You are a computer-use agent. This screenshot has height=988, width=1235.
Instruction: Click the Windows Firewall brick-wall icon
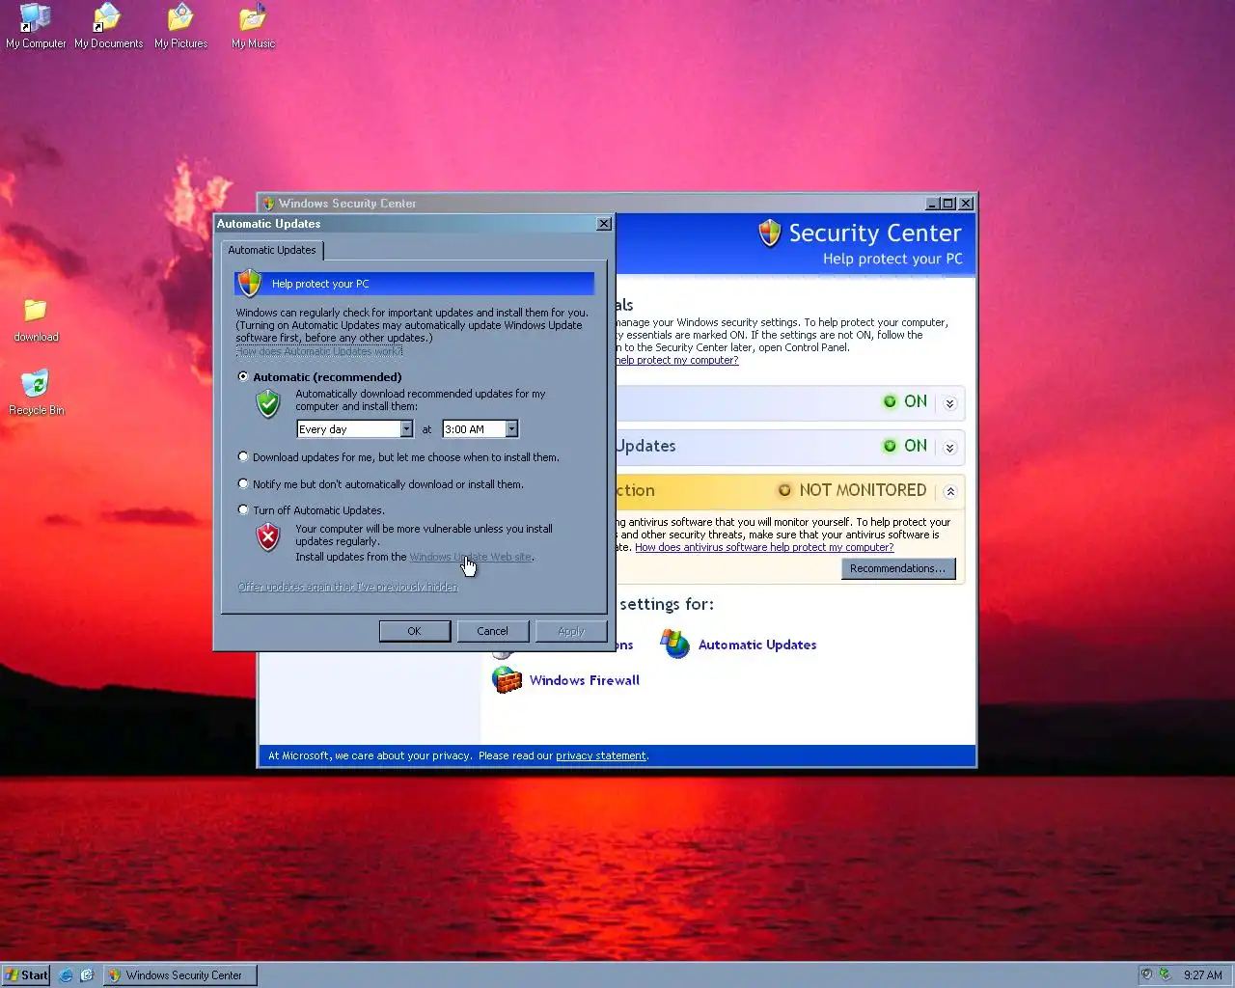point(507,679)
